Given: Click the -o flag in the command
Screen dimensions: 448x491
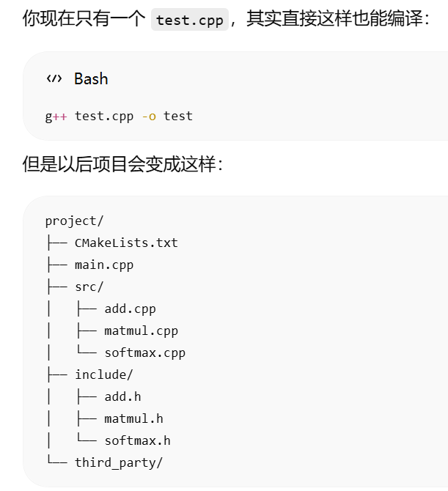Looking at the screenshot, I should click(x=149, y=117).
